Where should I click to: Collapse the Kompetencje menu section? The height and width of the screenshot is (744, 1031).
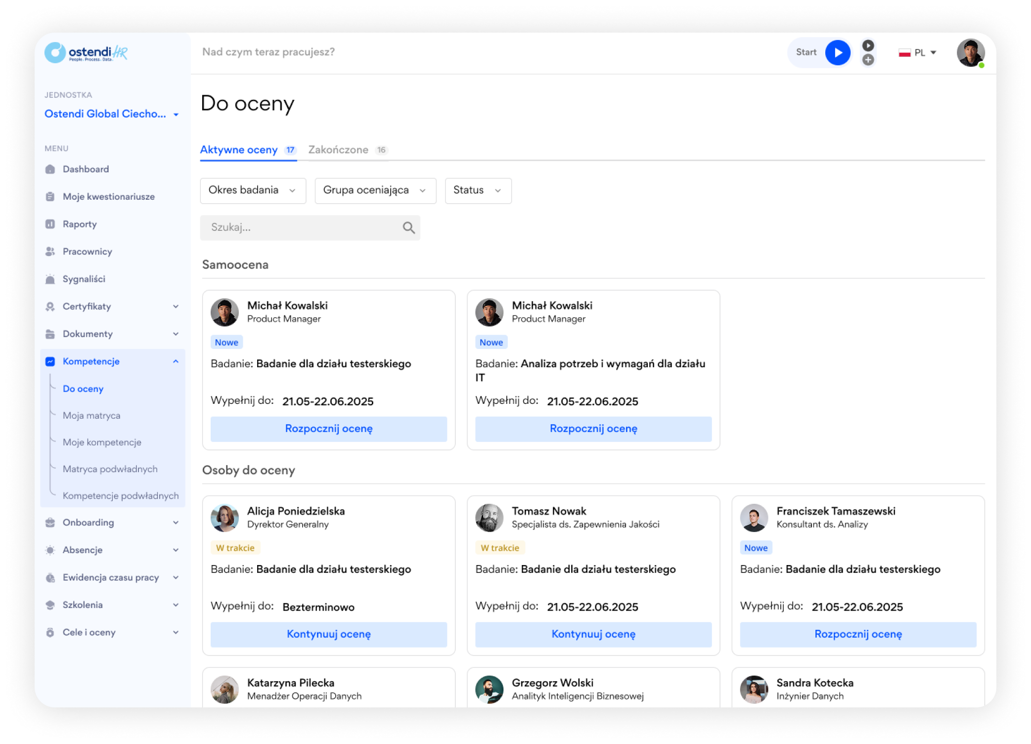(x=176, y=361)
